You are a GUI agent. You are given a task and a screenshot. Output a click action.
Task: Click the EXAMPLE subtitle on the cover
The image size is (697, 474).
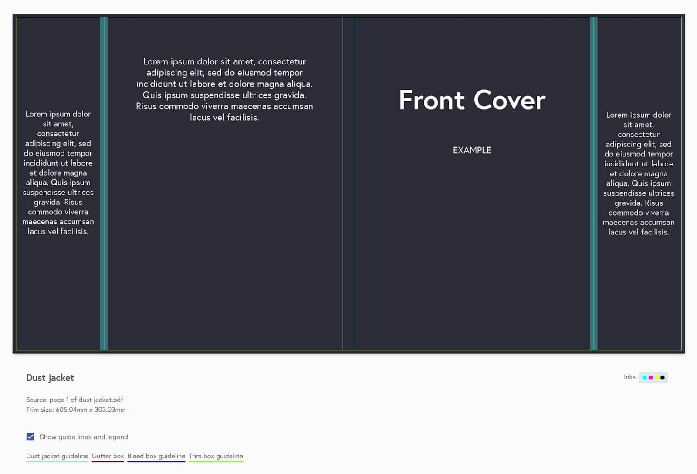(x=472, y=150)
